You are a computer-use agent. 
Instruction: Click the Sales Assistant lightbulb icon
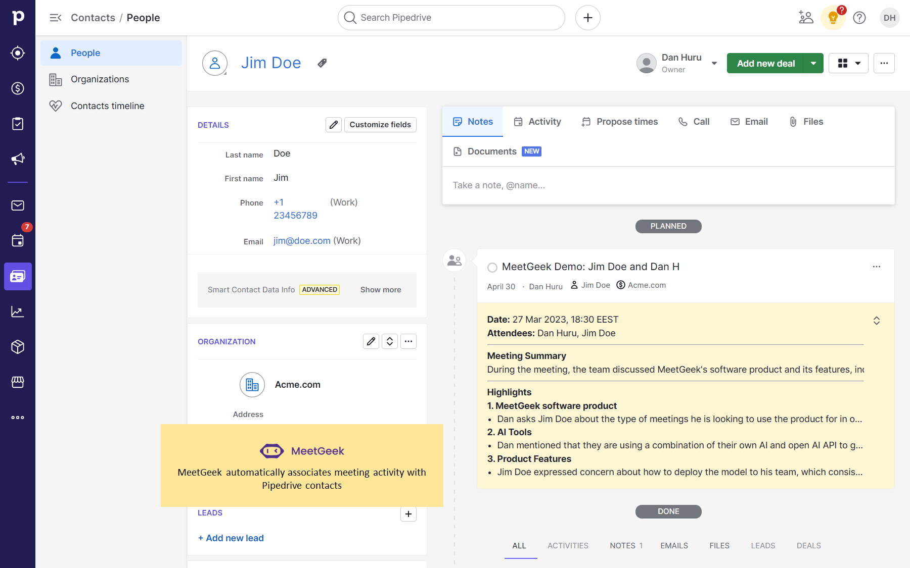(x=833, y=18)
